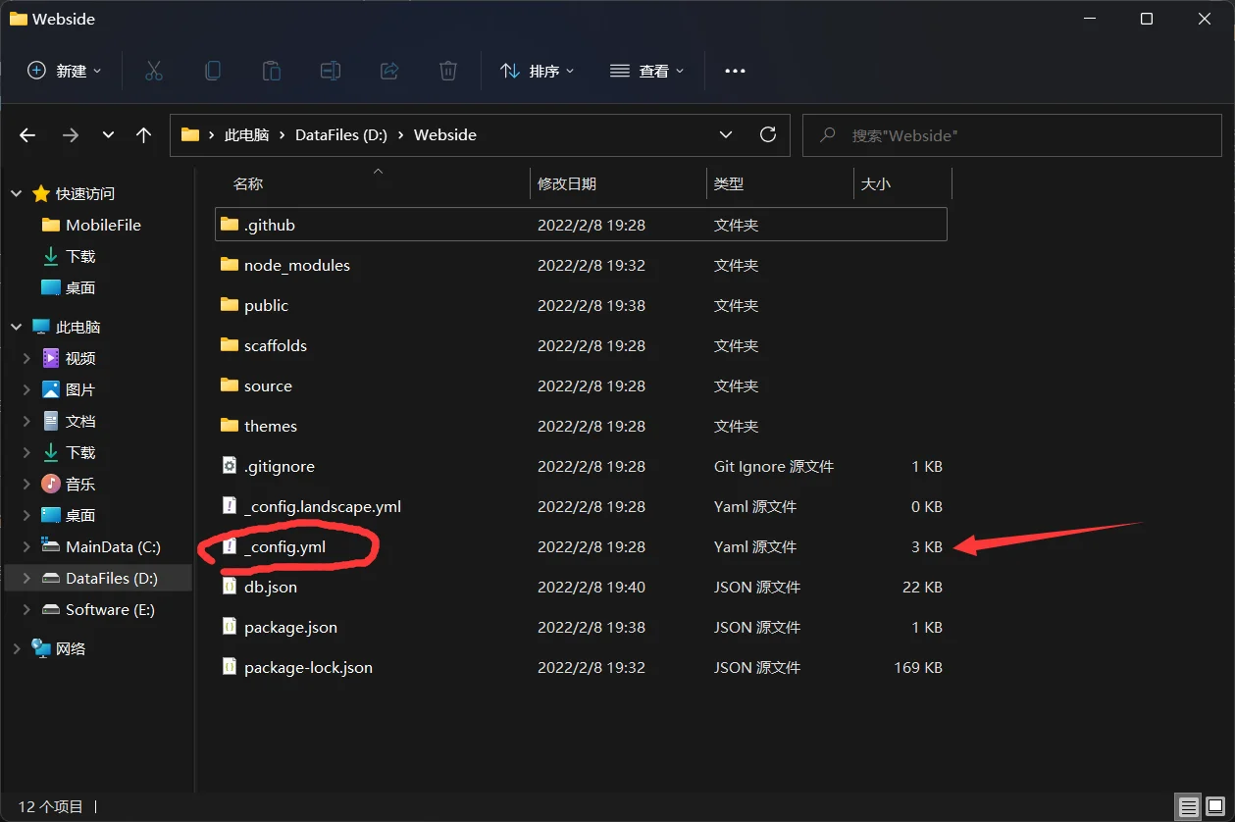This screenshot has height=822, width=1235.
Task: Sort by 大小 column header
Action: 875,183
